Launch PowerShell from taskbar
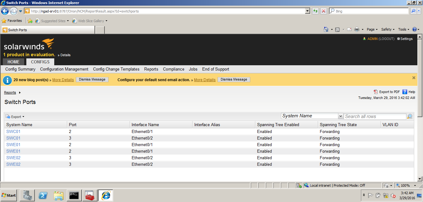The height and width of the screenshot is (202, 423). pos(43,195)
